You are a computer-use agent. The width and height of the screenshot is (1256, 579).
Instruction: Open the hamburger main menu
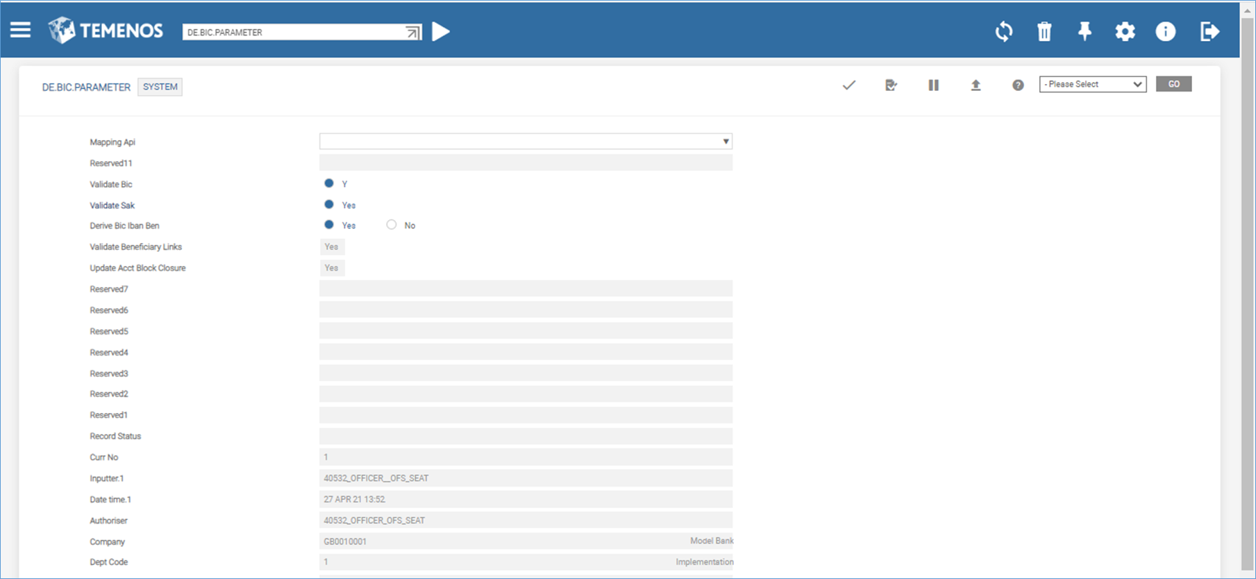[20, 31]
